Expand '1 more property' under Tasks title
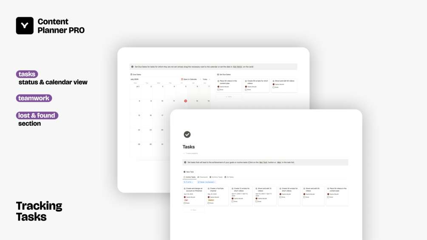Viewport: 427px width, 240px height. (191, 153)
